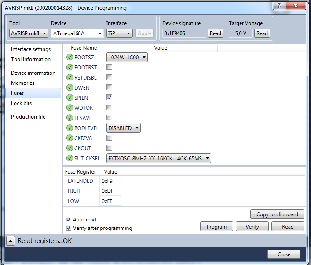Enable the BOOTRST fuse checkbox
This screenshot has height=265, width=311.
coord(109,67)
